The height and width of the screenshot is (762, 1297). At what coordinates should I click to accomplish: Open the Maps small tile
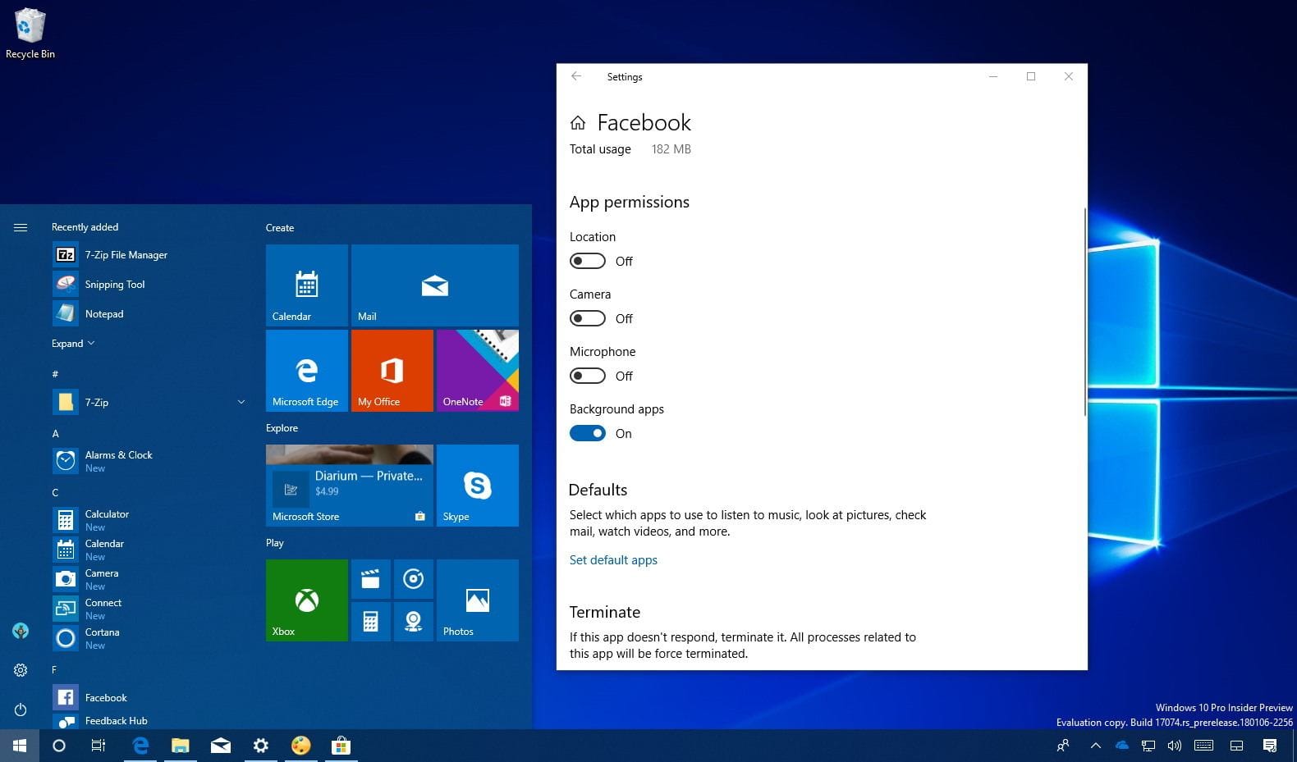[x=414, y=622]
